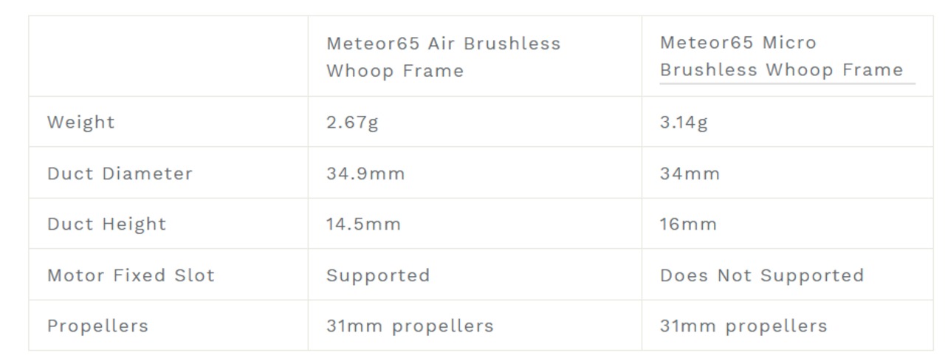Screen dimensions: 945x364
Task: Click '31mm propellers' in the Micro column
Action: point(743,326)
